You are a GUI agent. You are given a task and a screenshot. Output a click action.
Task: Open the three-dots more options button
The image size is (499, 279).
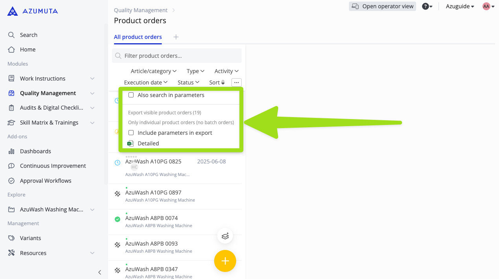[236, 83]
